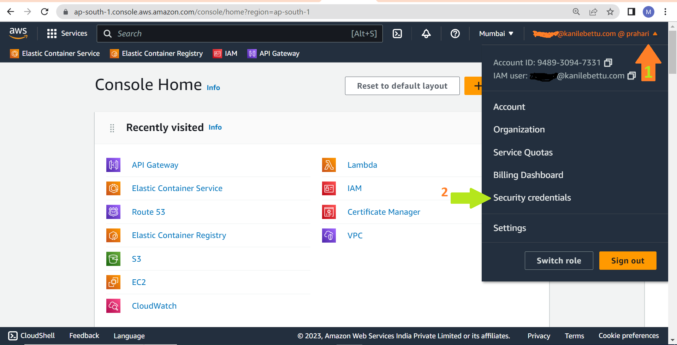Bookmark this page with star icon

coord(610,12)
